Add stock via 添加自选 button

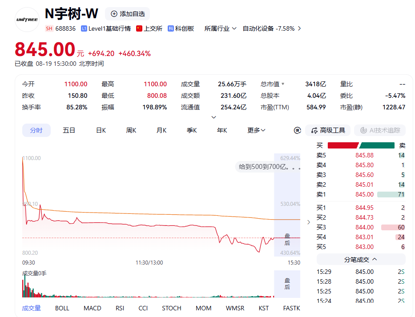[128, 14]
